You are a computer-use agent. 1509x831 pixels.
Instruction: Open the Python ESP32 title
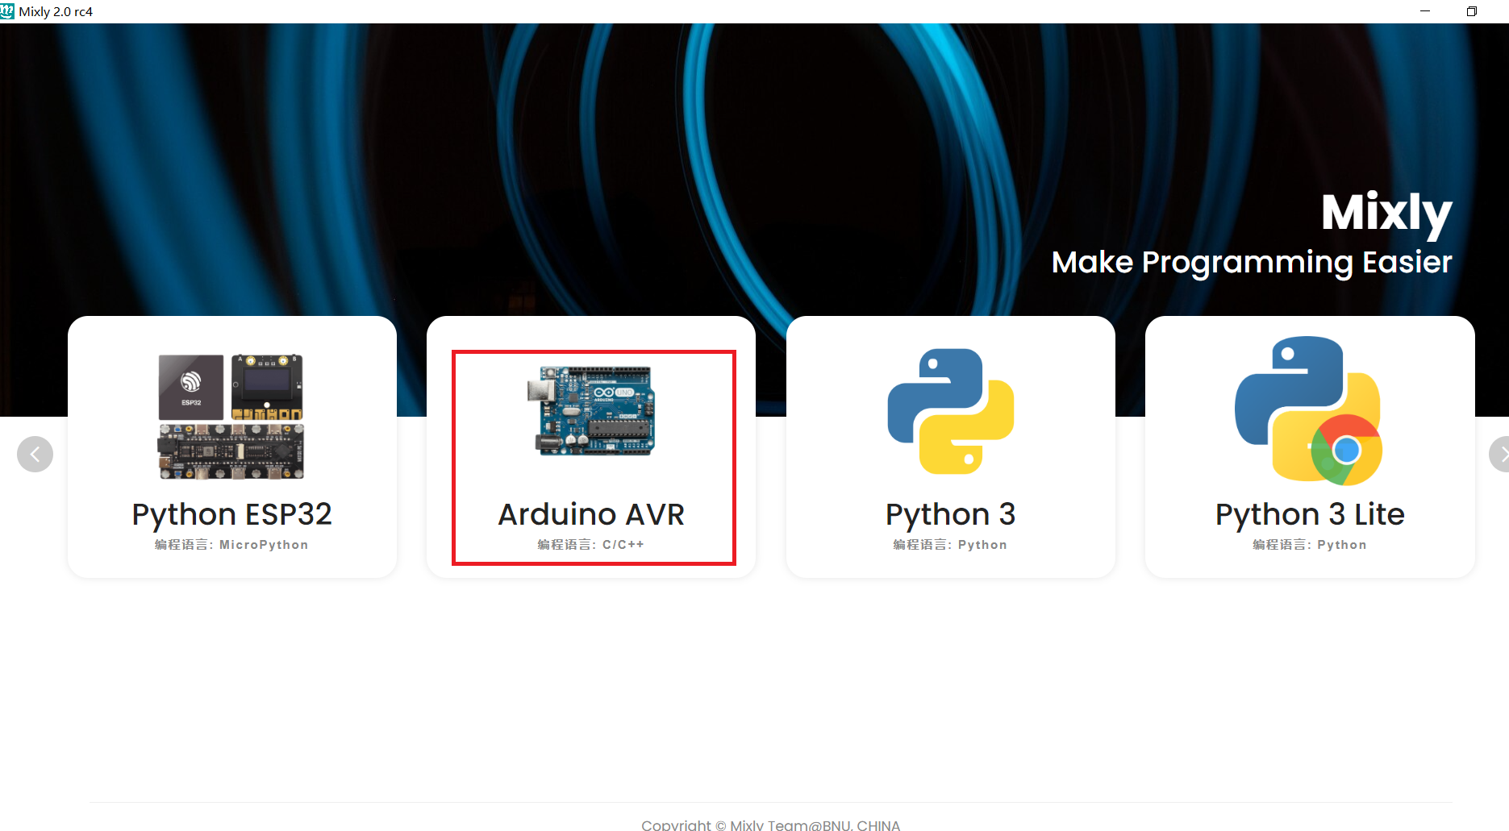point(232,514)
